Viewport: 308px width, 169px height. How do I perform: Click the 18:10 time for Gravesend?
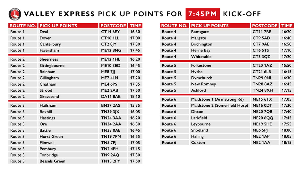tap(134, 96)
